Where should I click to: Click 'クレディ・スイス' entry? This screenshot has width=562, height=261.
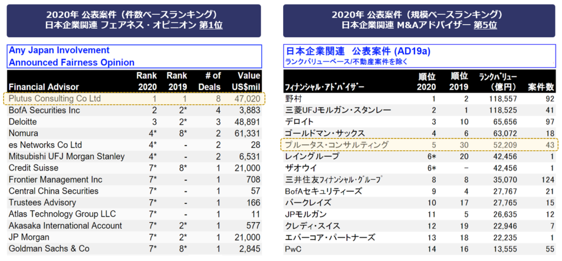pos(312,225)
